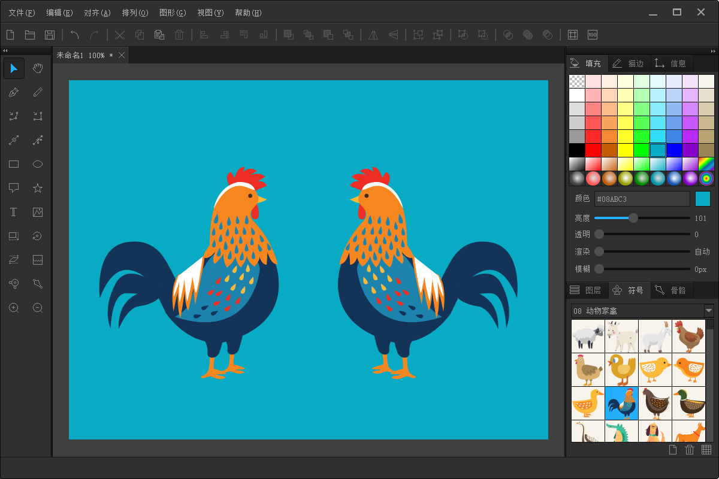The image size is (719, 479).
Task: Select the Hand pan tool
Action: point(38,68)
